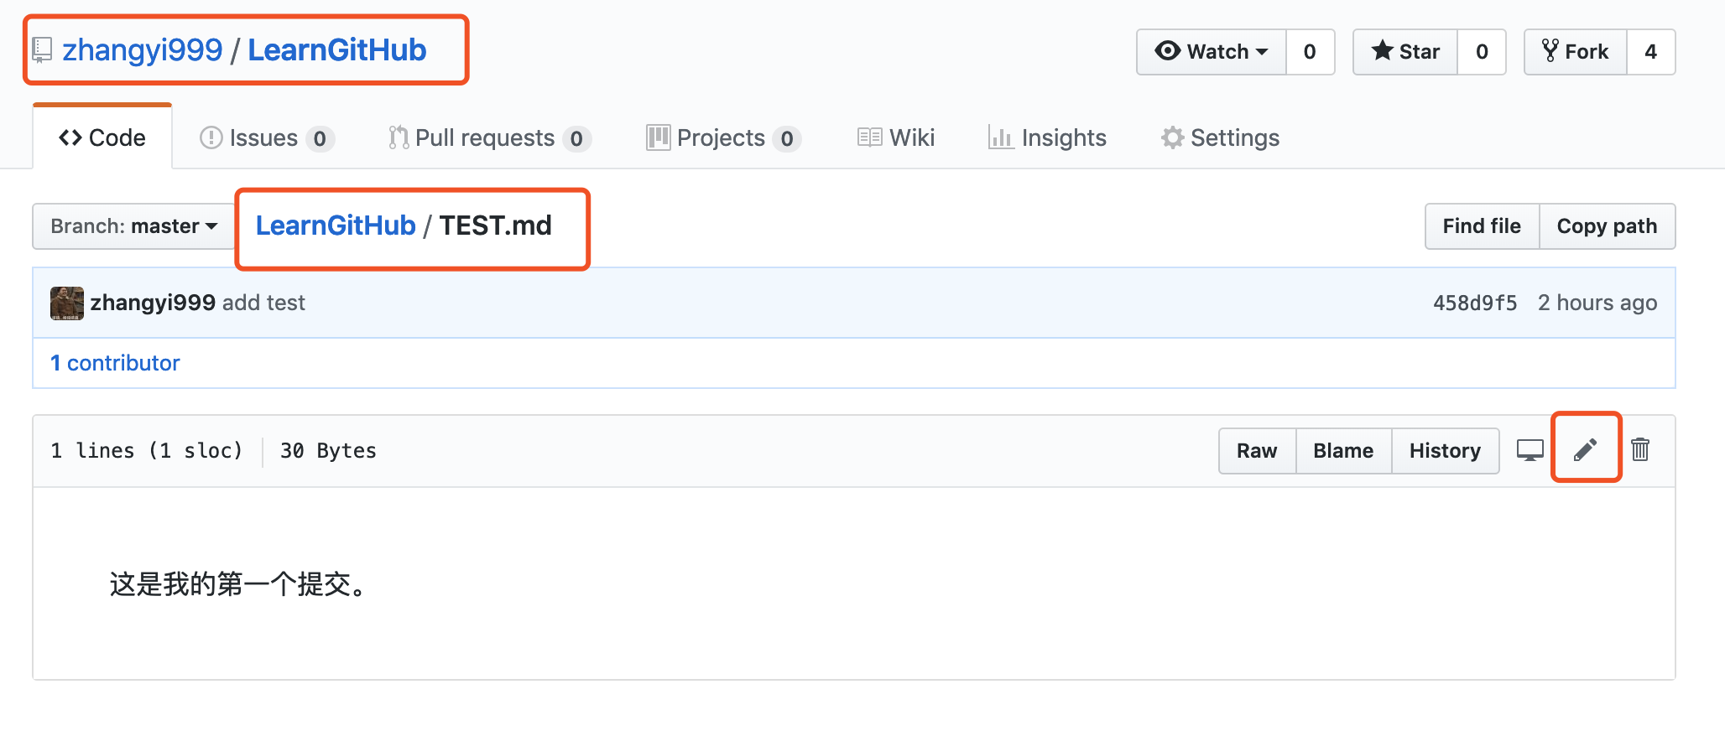1725x736 pixels.
Task: Open the Insights tab
Action: 1047,137
